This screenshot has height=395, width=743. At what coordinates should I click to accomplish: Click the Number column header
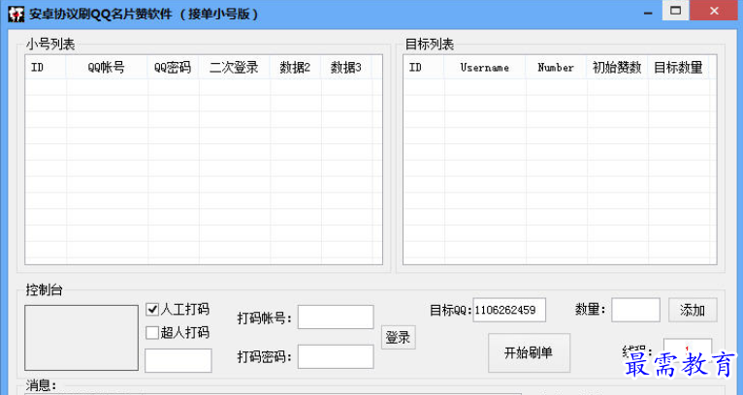coord(557,67)
